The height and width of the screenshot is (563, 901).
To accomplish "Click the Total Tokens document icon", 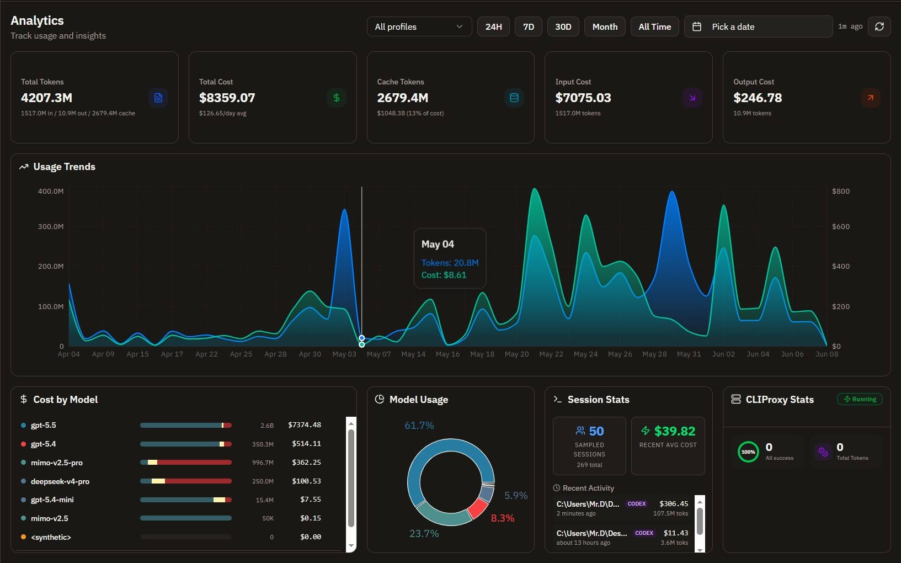I will click(158, 98).
